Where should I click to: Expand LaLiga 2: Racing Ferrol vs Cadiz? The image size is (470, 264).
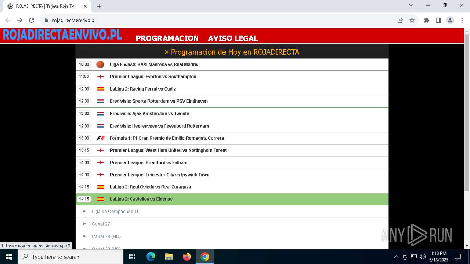pyautogui.click(x=232, y=89)
